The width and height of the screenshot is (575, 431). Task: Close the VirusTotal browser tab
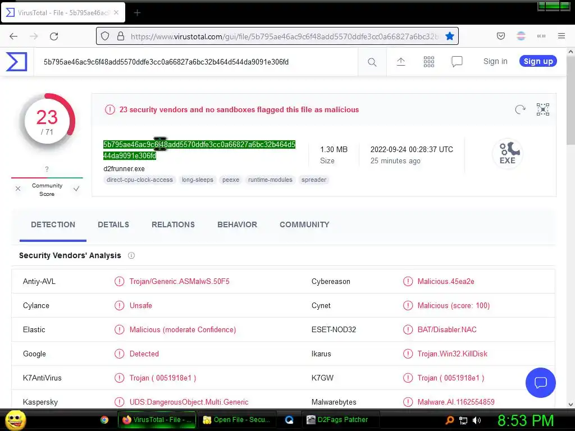pos(116,12)
